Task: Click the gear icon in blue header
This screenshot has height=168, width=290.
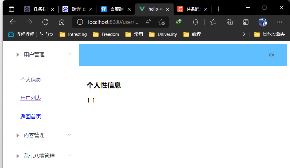Action: pyautogui.click(x=271, y=55)
